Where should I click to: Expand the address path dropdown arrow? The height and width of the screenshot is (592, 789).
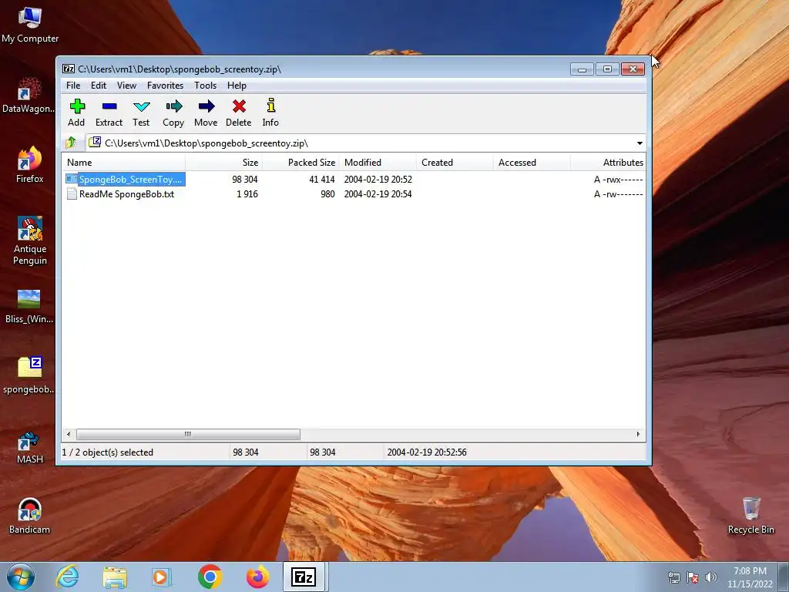(640, 143)
